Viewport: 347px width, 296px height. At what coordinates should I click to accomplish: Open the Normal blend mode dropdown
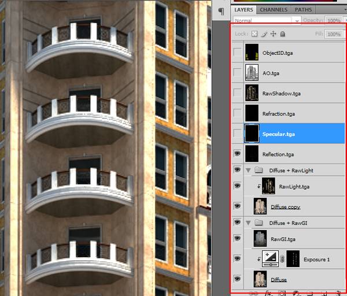266,20
